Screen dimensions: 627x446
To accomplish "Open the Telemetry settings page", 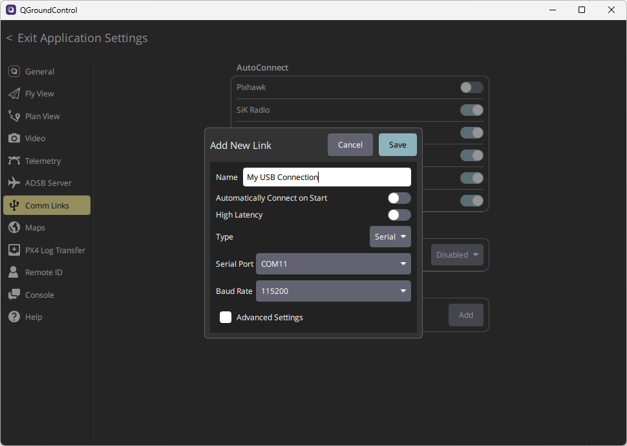I will point(43,161).
